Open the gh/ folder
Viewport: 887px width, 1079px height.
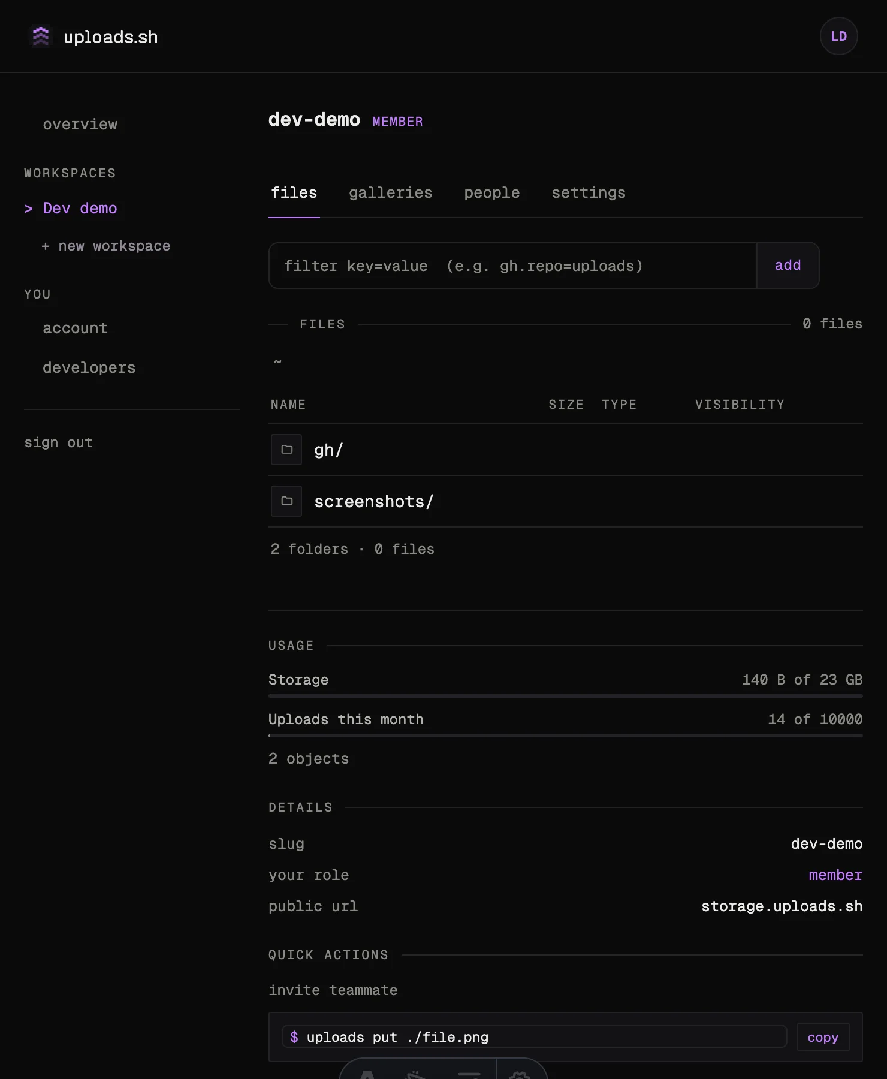click(328, 450)
